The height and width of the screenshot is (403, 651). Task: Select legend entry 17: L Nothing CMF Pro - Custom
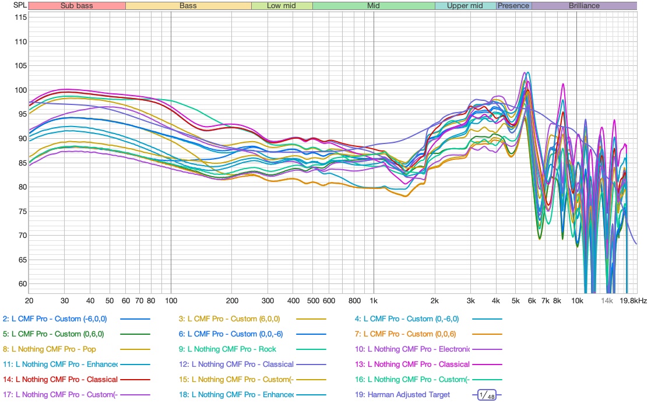[x=60, y=395]
